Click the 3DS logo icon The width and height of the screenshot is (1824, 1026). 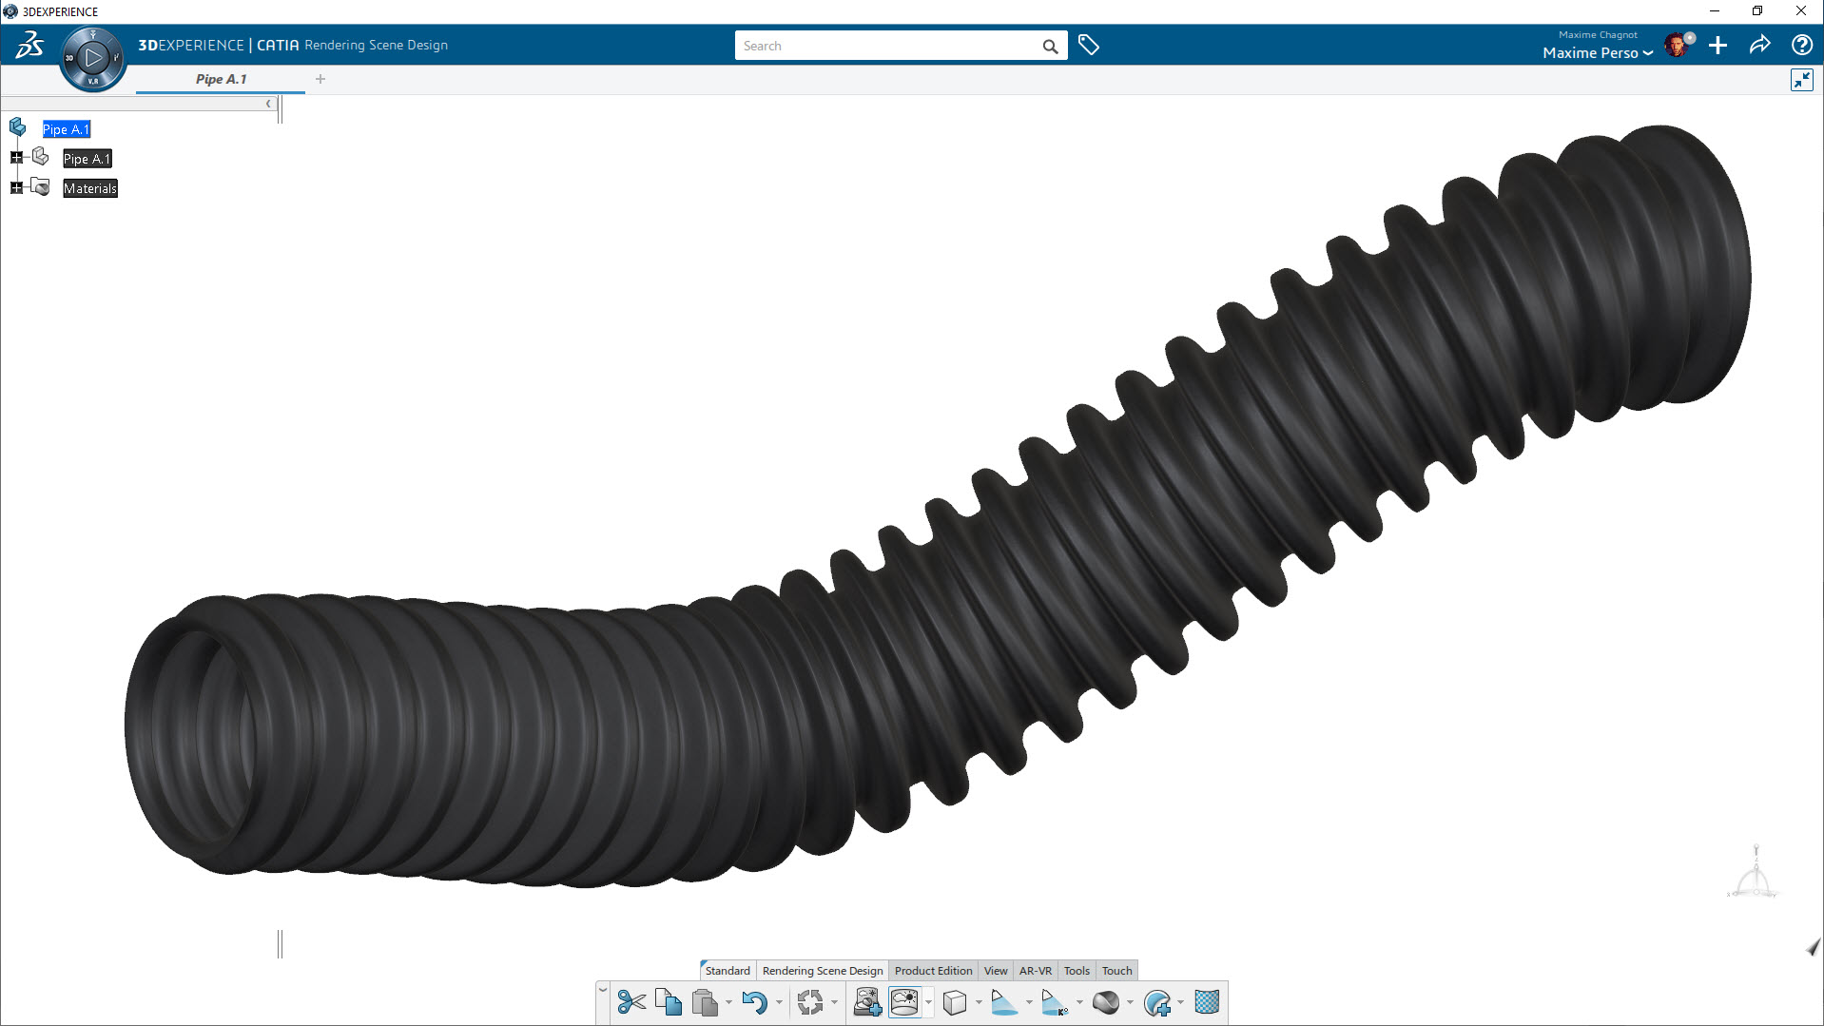pos(29,45)
